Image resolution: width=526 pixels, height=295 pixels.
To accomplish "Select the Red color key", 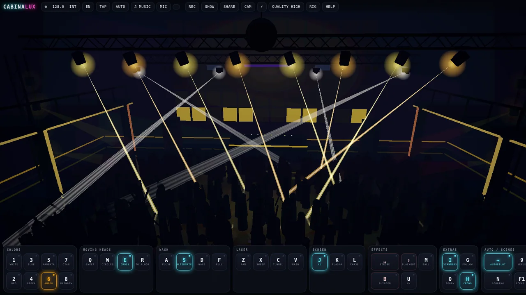I will point(14,281).
